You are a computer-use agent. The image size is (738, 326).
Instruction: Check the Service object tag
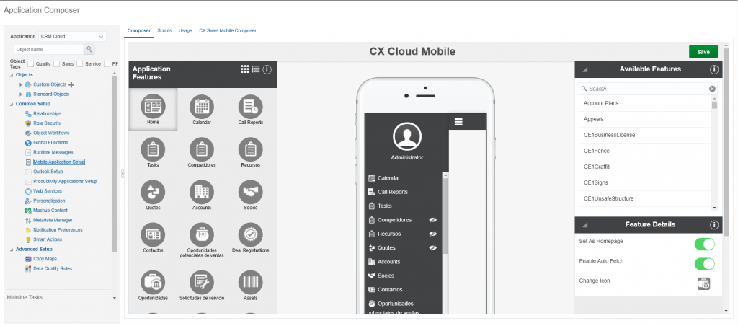pos(79,63)
